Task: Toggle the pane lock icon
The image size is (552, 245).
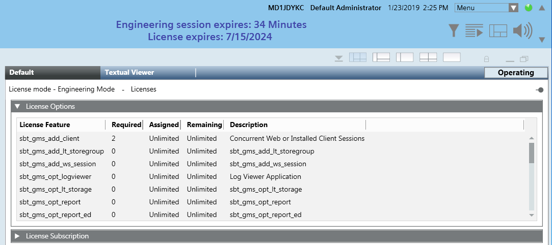Action: click(x=486, y=58)
